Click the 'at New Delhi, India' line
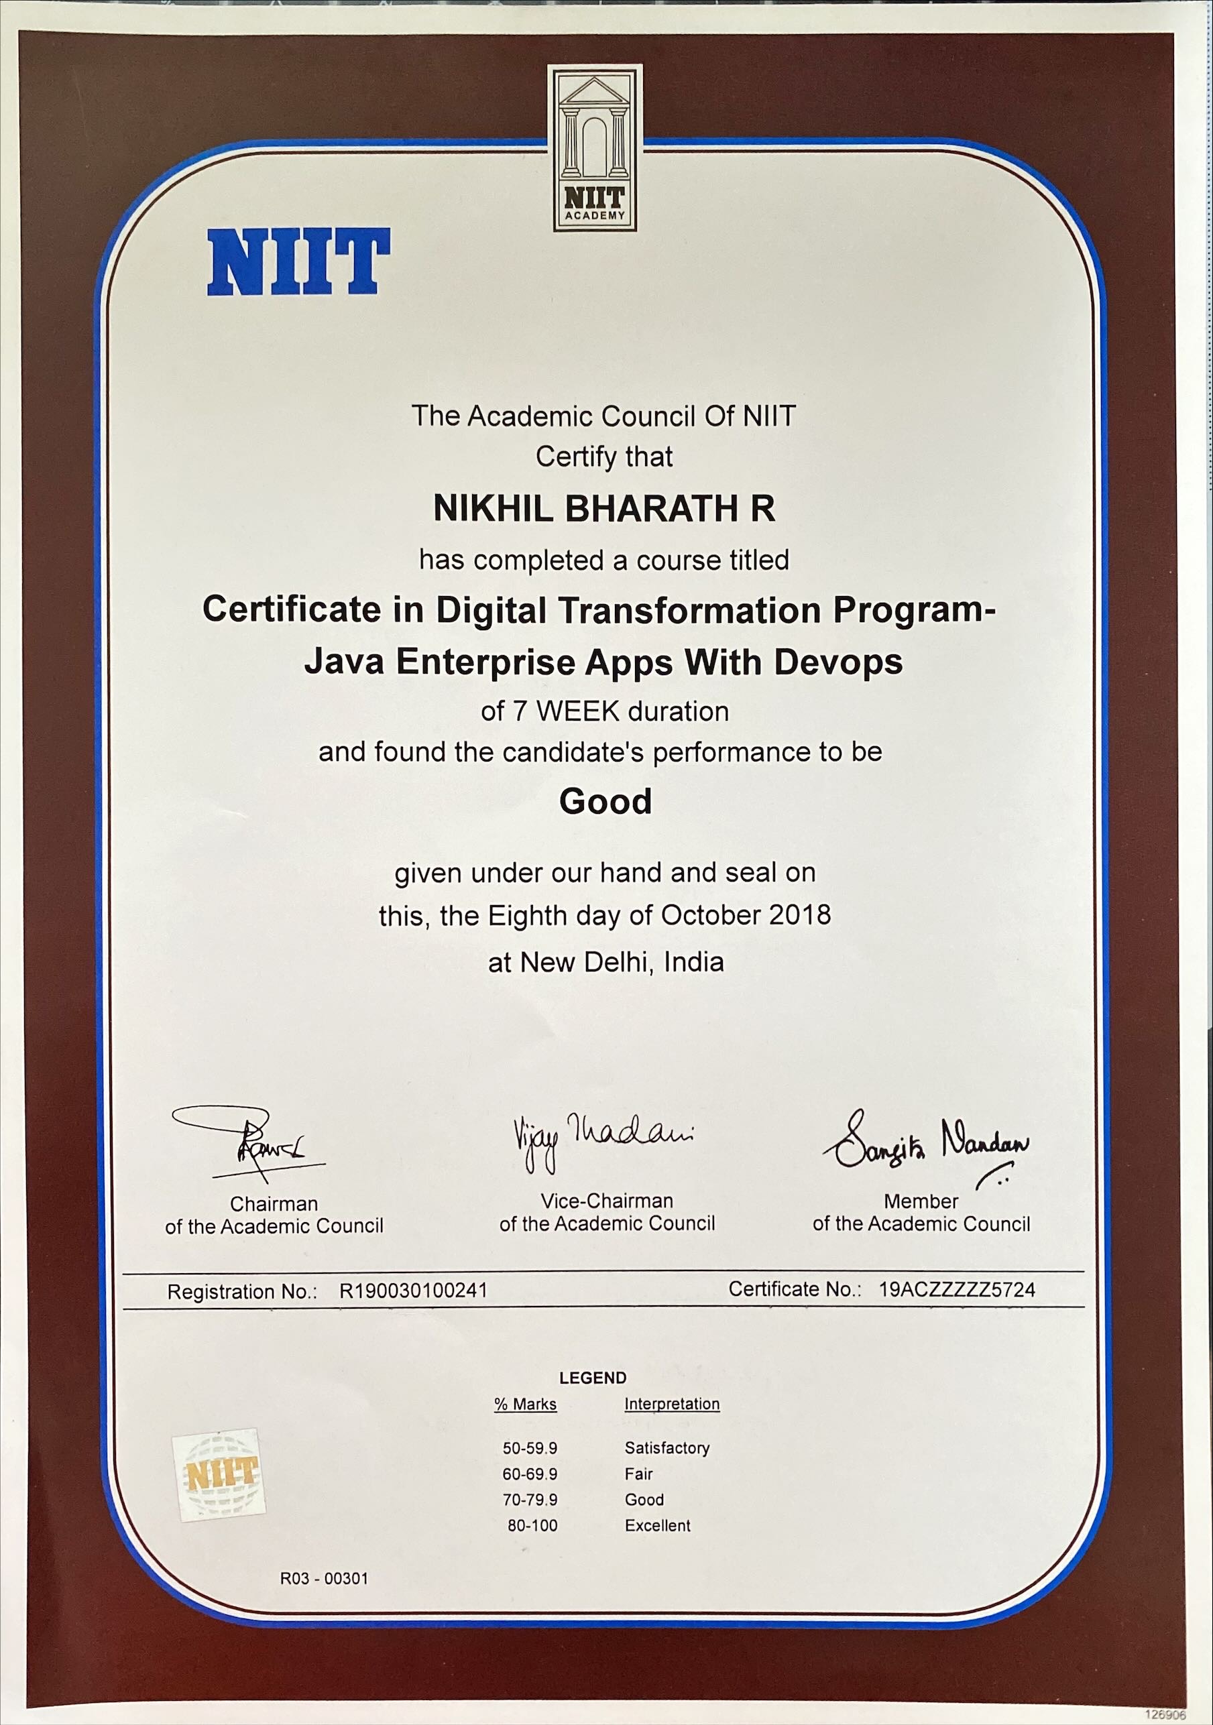 pos(605,963)
